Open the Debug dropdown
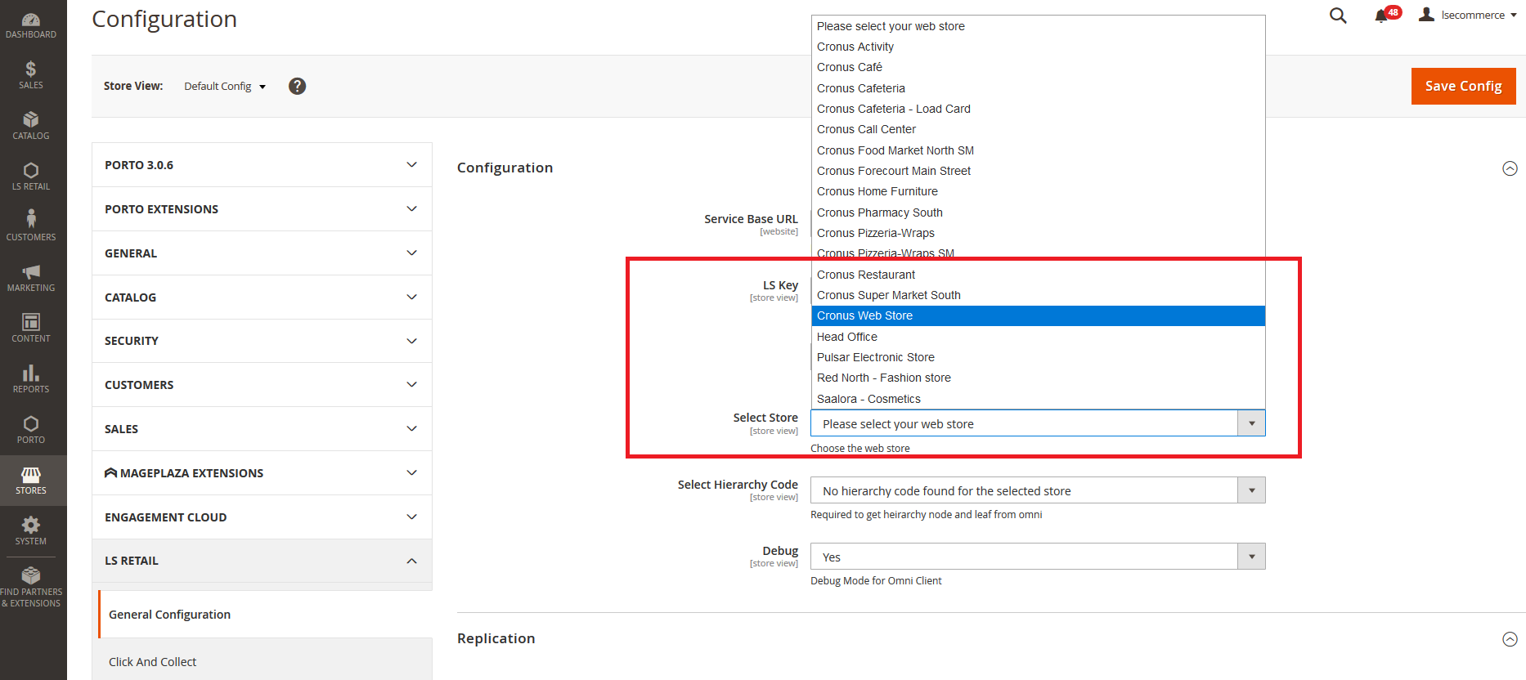 1037,557
